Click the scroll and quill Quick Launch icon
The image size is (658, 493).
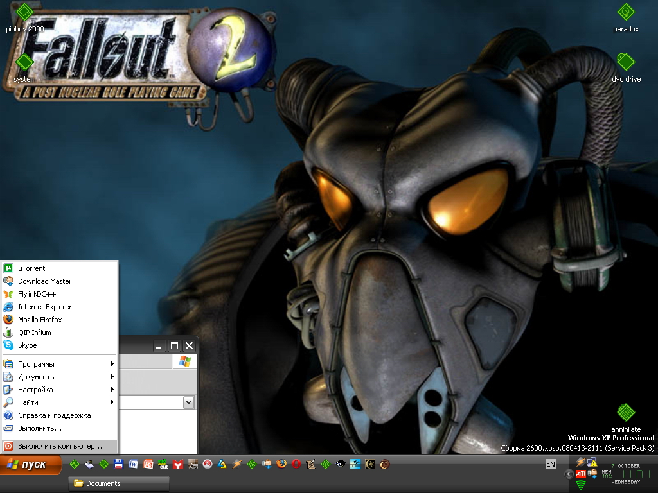[x=311, y=464]
